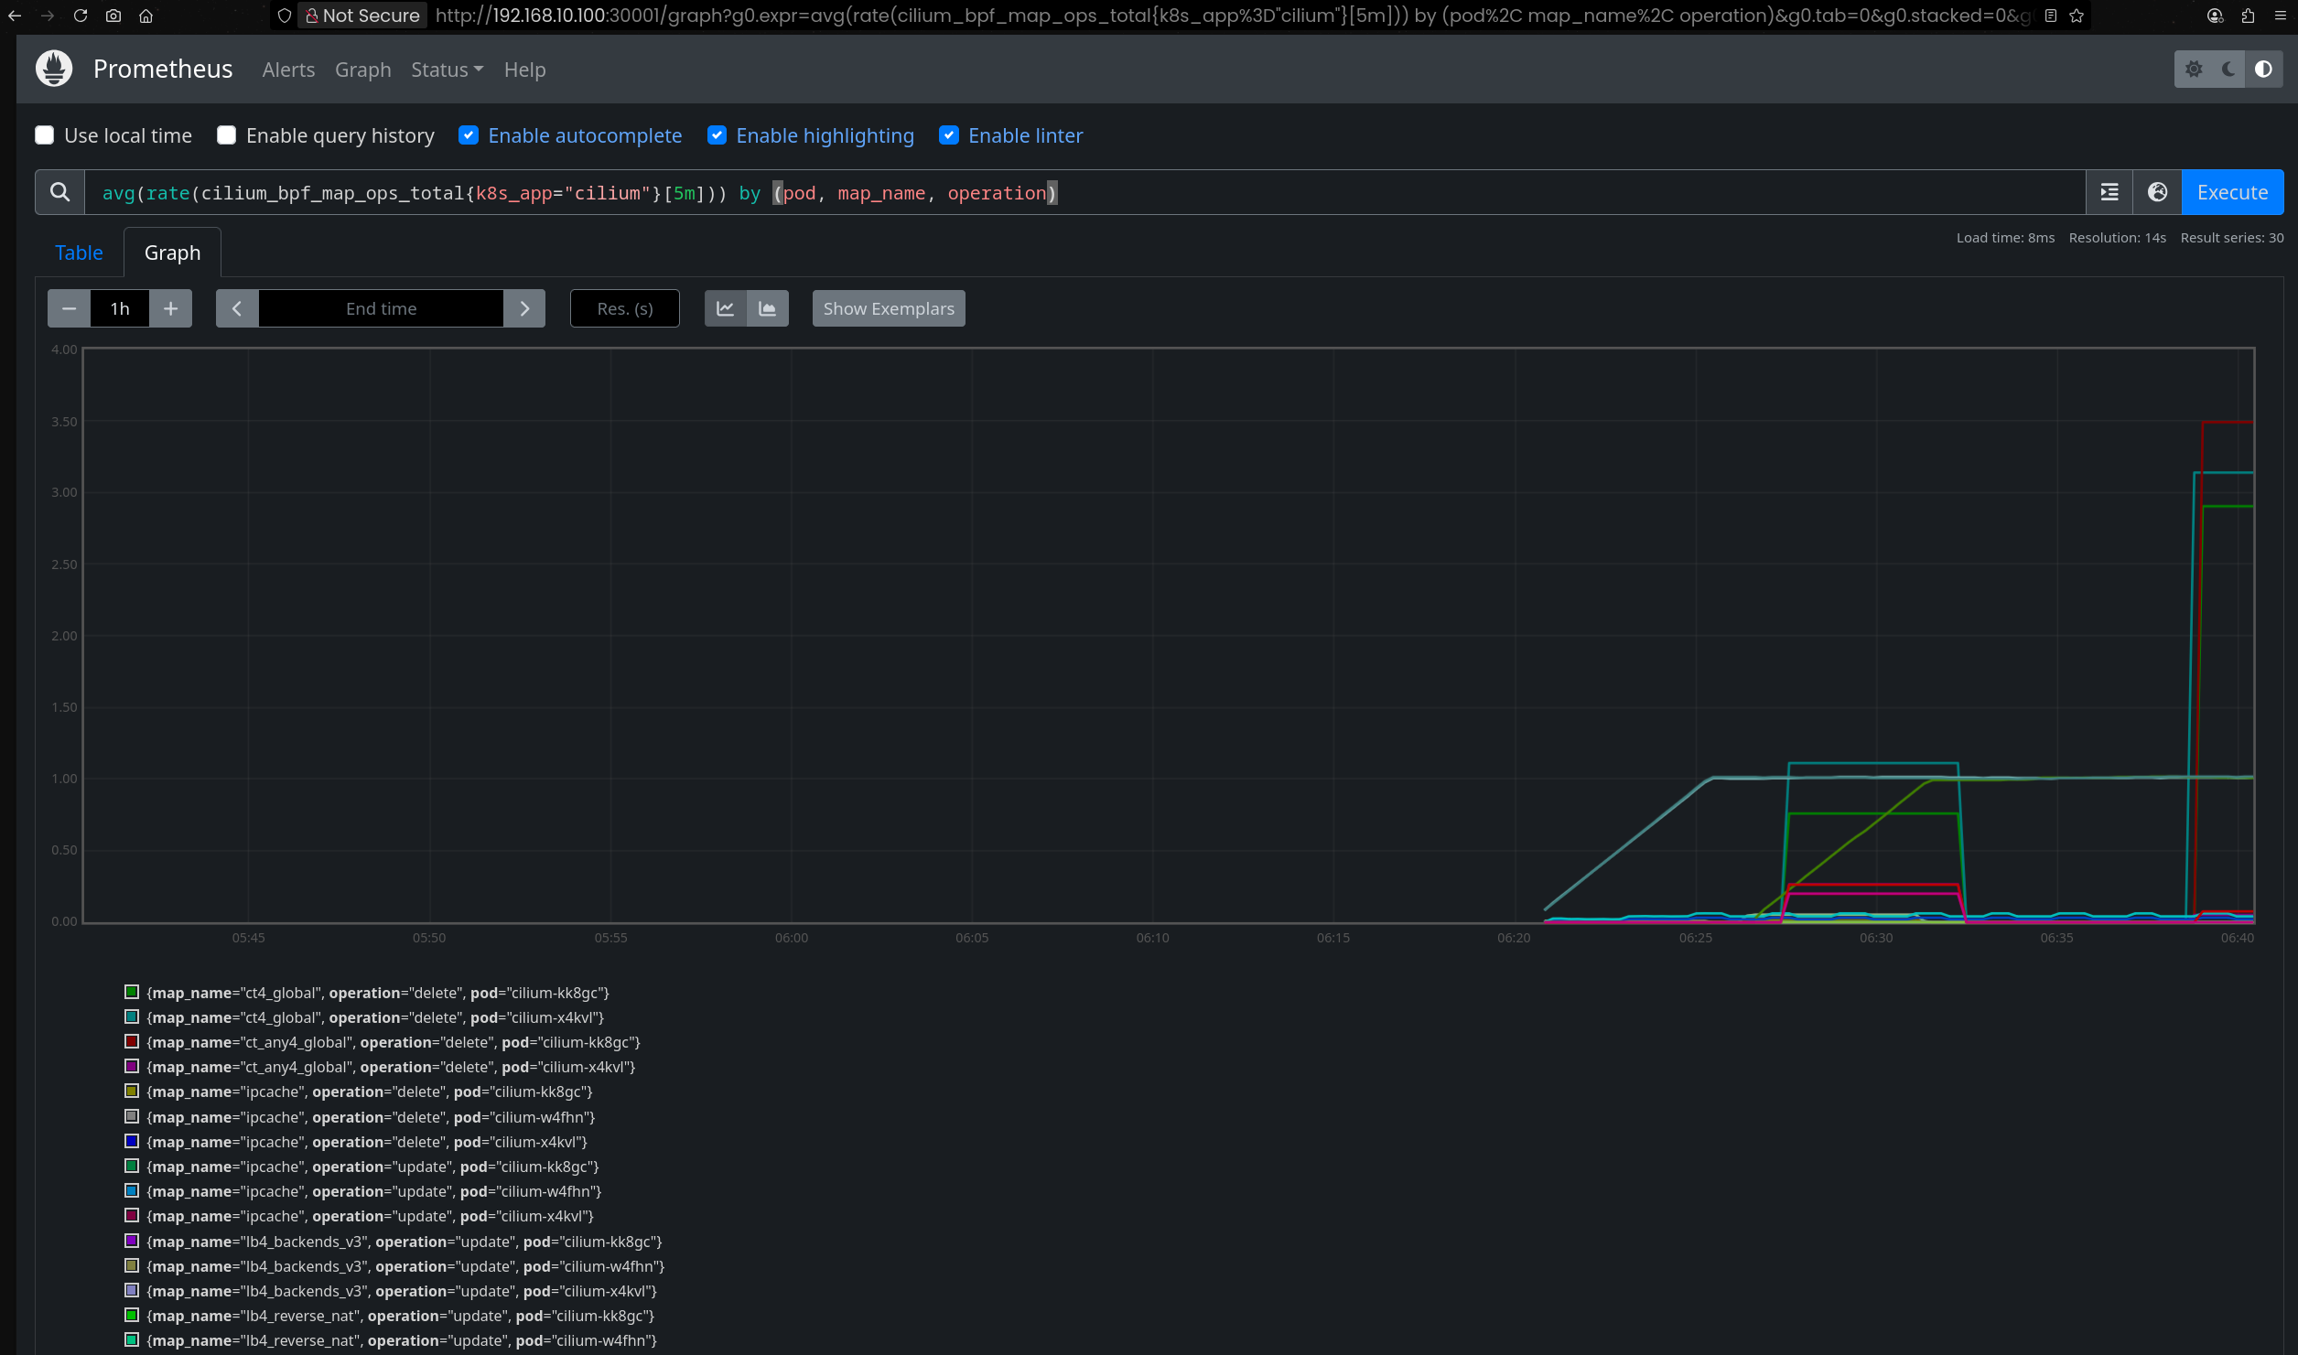Image resolution: width=2298 pixels, height=1355 pixels.
Task: Open reader view icon in the address bar
Action: (x=2051, y=16)
